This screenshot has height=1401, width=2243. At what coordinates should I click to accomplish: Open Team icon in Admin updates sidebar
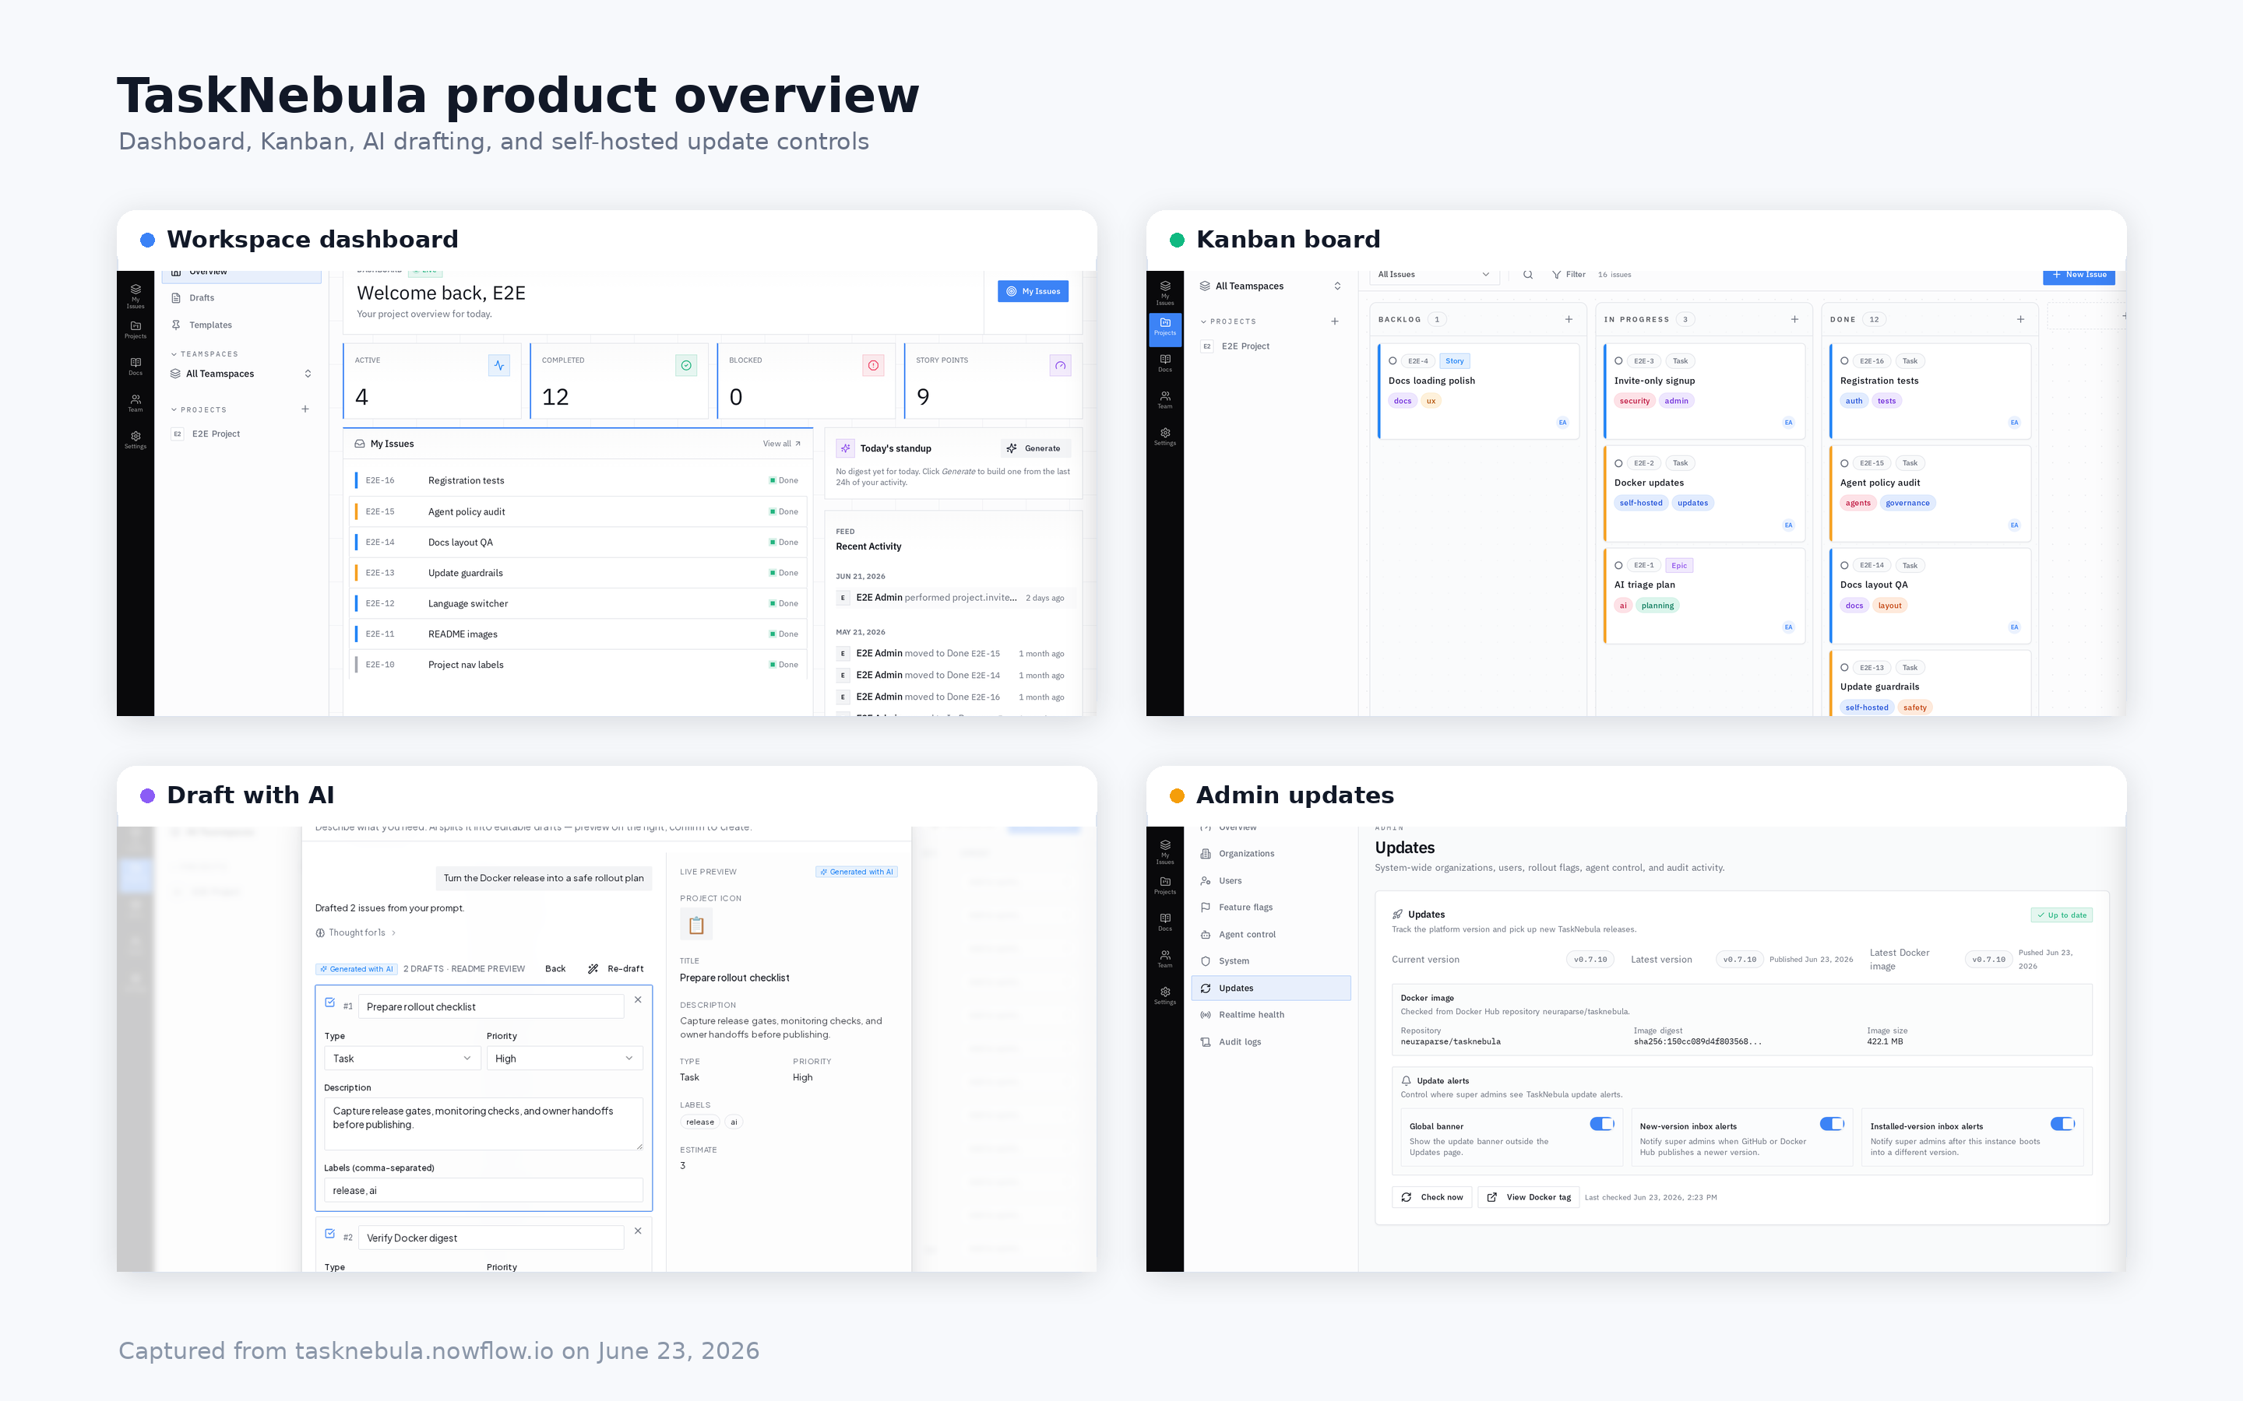pos(1165,958)
